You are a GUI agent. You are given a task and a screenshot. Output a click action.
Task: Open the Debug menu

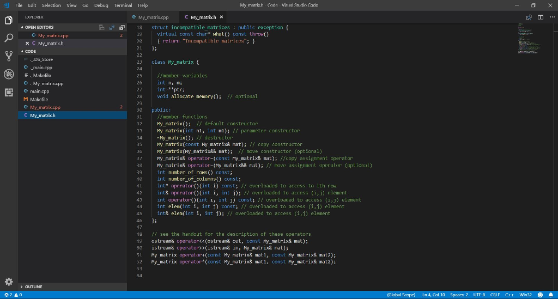(x=101, y=5)
